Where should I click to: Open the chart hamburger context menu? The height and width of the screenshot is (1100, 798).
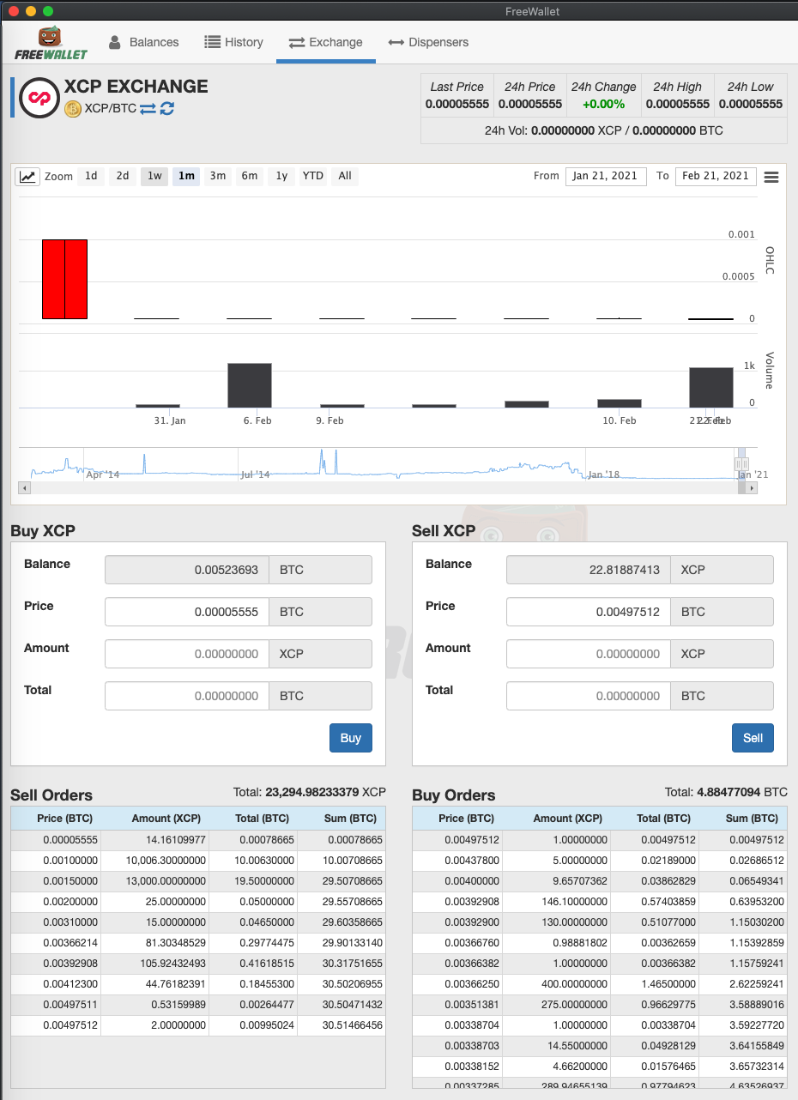coord(771,177)
